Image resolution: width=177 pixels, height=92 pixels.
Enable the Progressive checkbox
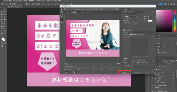(x=124, y=19)
